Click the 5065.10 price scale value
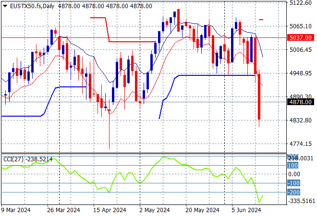Screen dimensions: 317x216 (x=300, y=26)
